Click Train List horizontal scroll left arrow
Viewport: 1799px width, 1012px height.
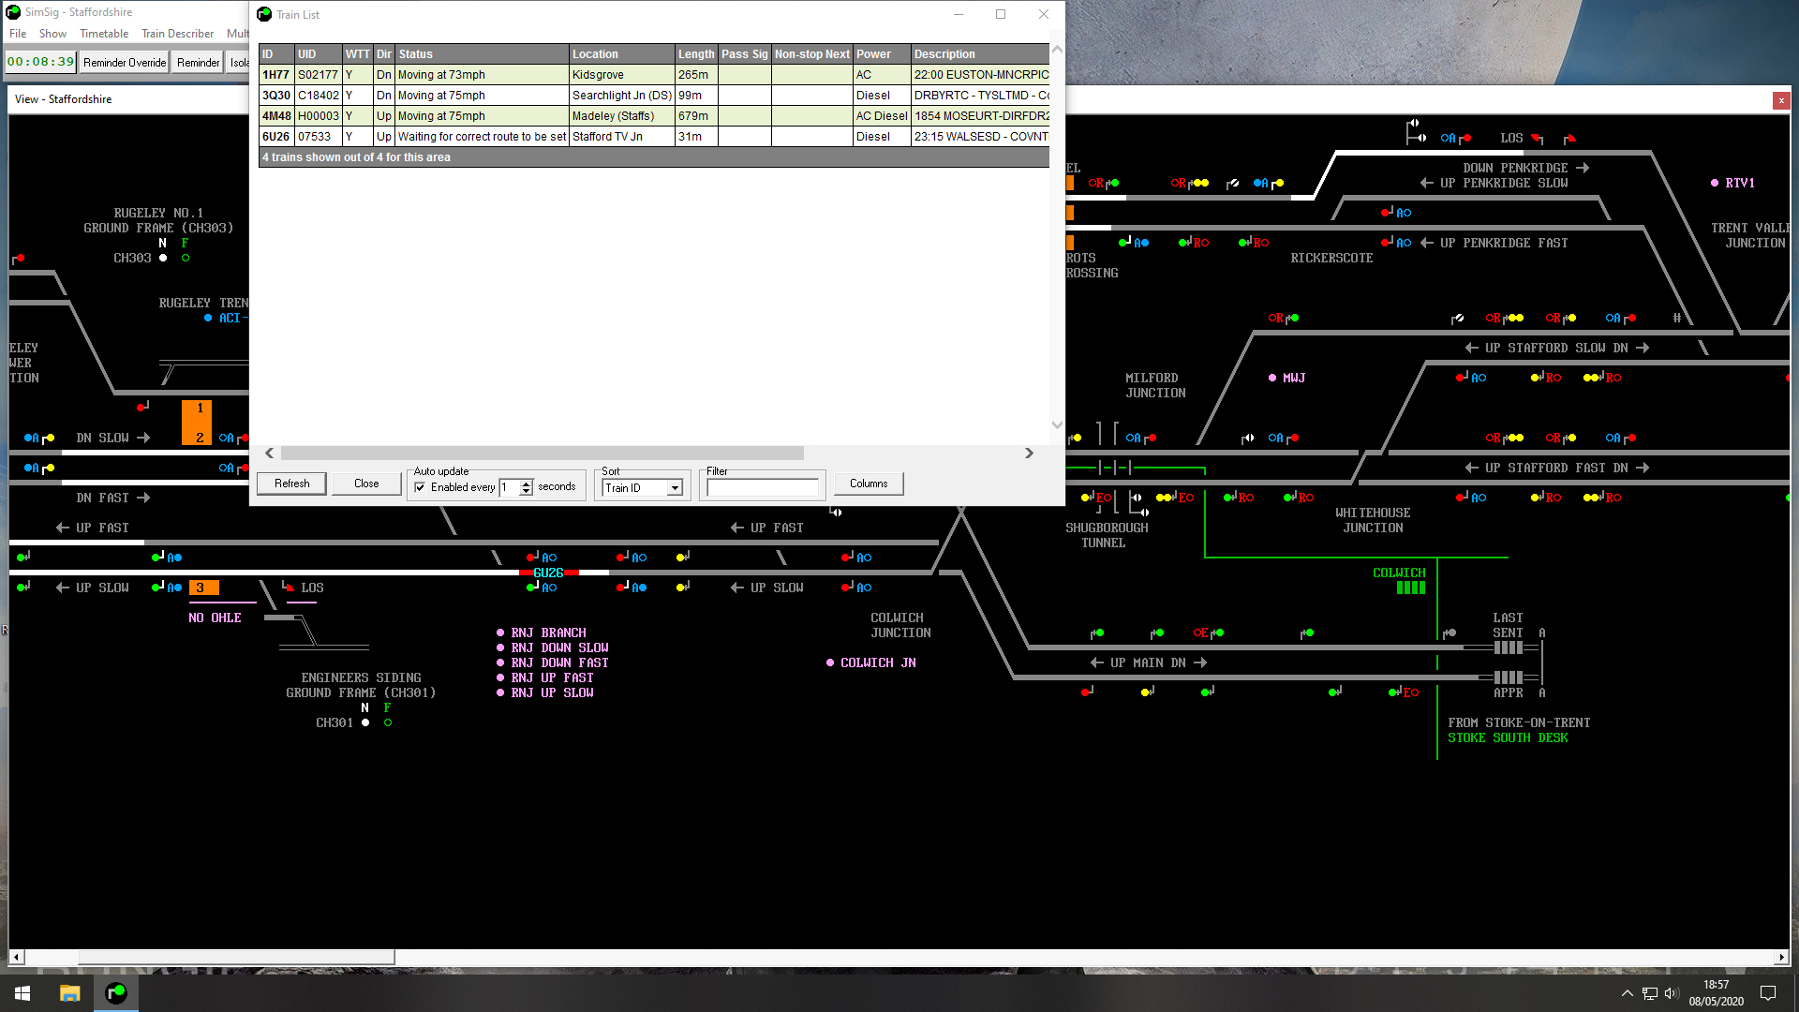pyautogui.click(x=269, y=453)
